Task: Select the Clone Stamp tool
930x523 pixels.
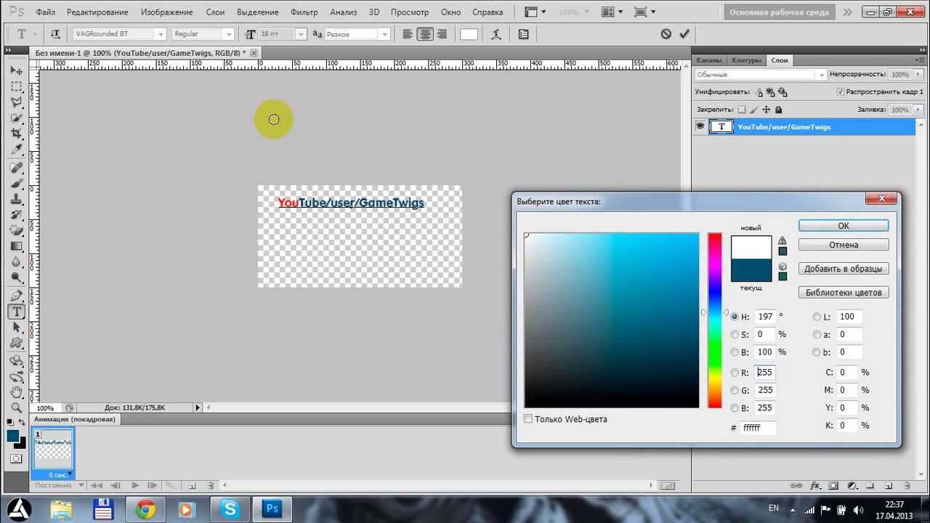Action: click(16, 199)
